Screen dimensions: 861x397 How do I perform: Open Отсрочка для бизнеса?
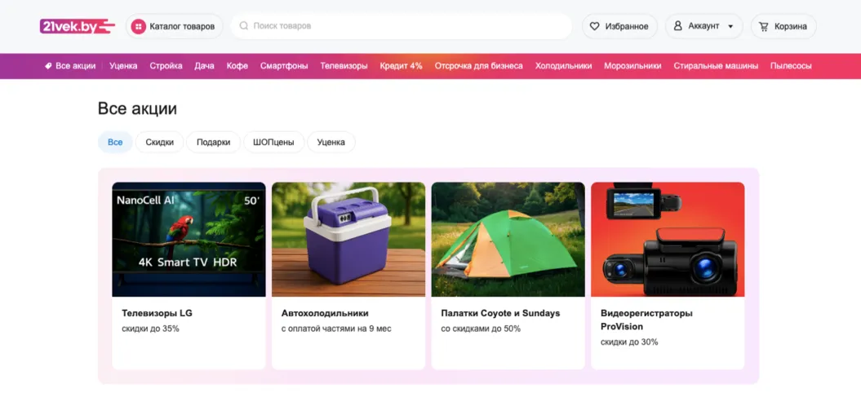point(479,66)
